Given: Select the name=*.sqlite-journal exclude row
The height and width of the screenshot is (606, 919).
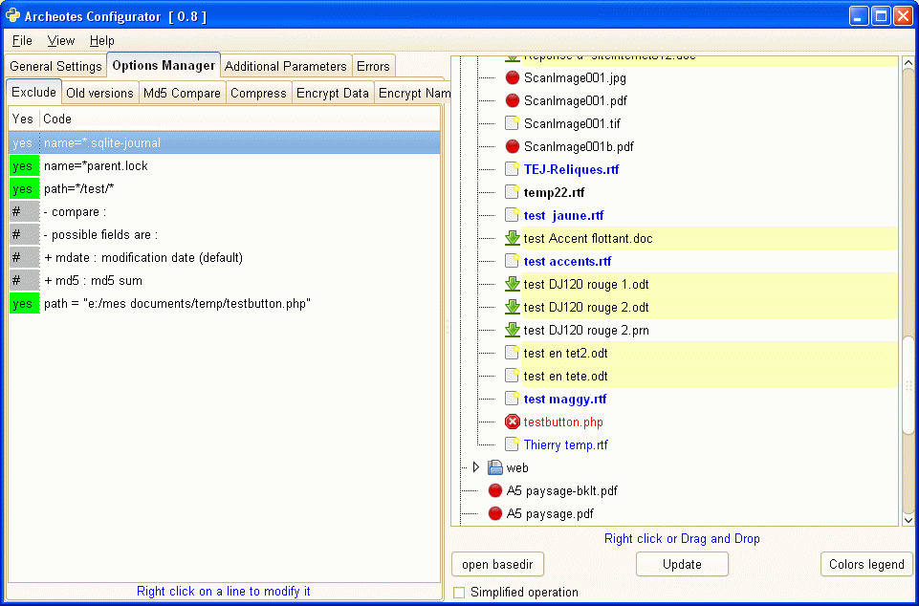Looking at the screenshot, I should click(x=239, y=143).
